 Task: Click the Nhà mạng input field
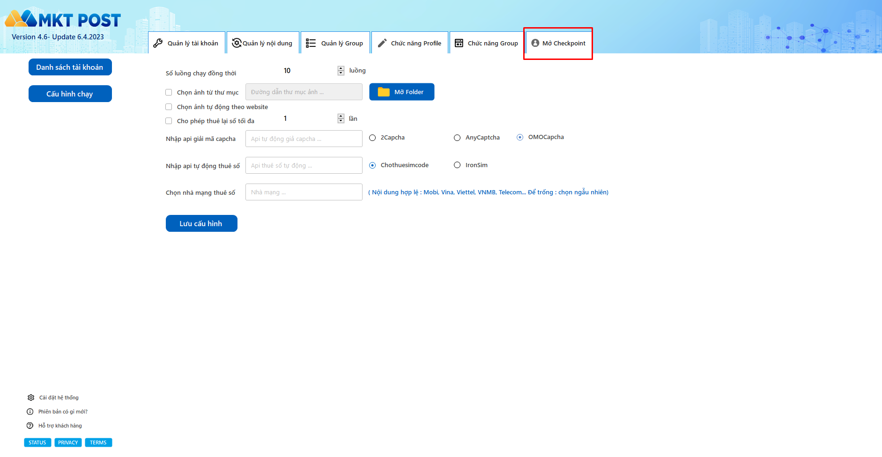point(304,192)
